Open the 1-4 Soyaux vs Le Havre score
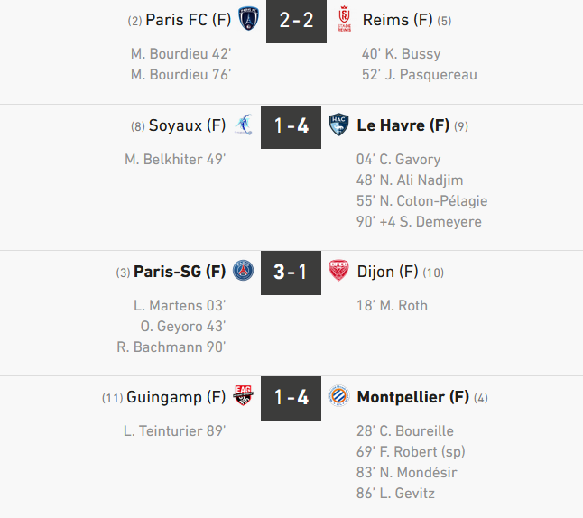 coord(291,126)
